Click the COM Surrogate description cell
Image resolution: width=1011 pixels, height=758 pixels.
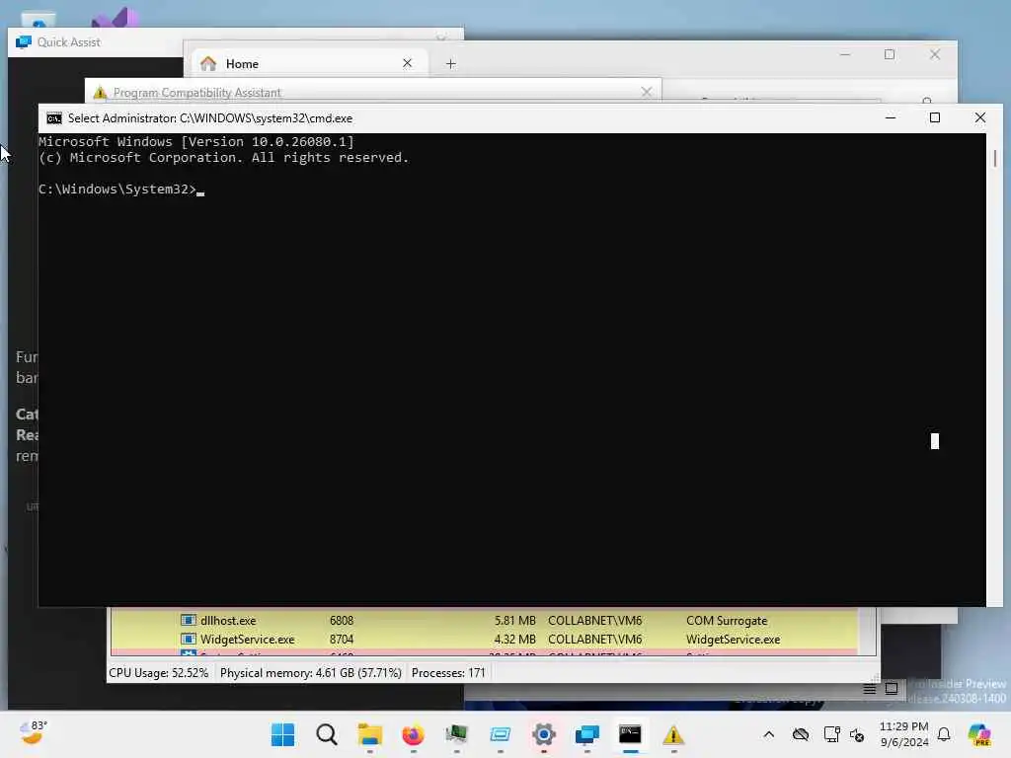click(x=727, y=620)
